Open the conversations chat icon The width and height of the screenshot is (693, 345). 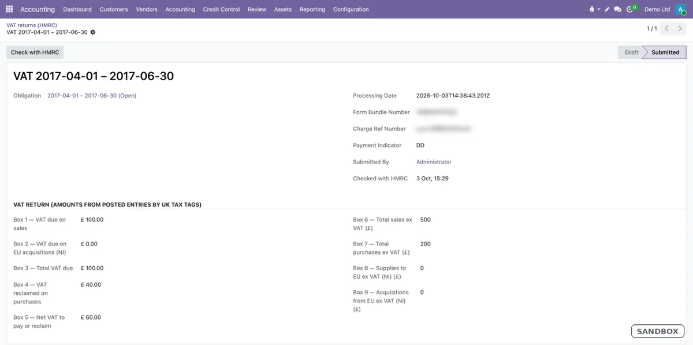(x=617, y=9)
